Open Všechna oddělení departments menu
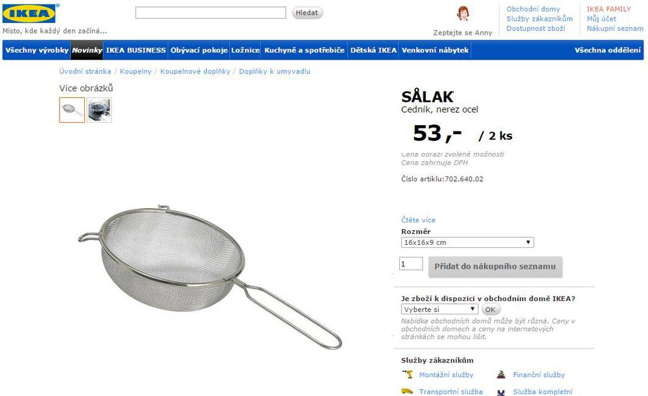The image size is (648, 396). [x=607, y=50]
